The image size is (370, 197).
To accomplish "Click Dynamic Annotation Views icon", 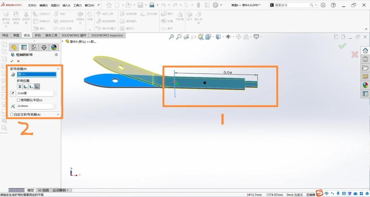I will coord(201,37).
